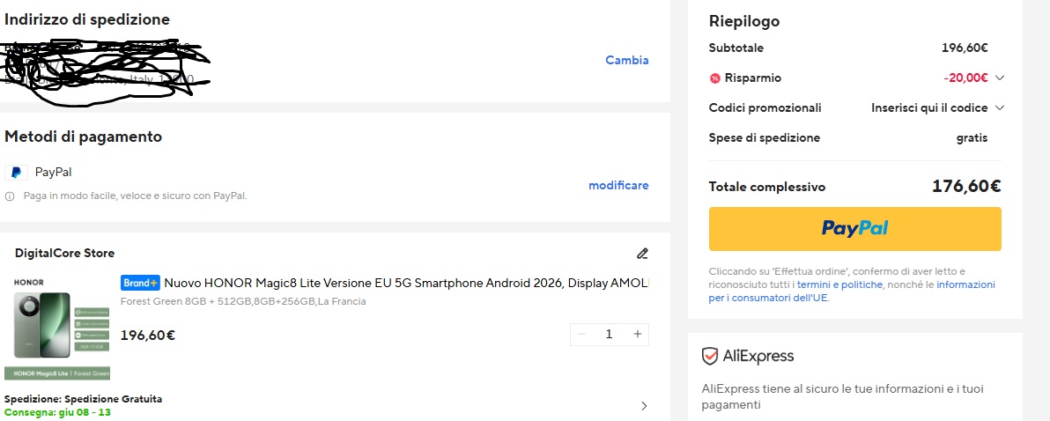Click the 'Codici promozionali' label
This screenshot has width=1050, height=421.
[x=765, y=107]
